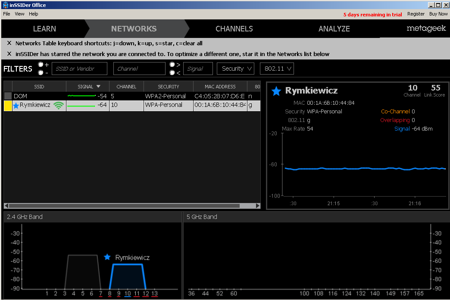Viewport: 450px width, 300px height.
Task: Click the -64 signal value in table
Action: (102, 105)
